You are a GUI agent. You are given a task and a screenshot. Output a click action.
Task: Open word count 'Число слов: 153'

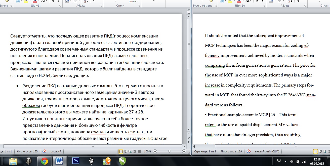(27, 151)
